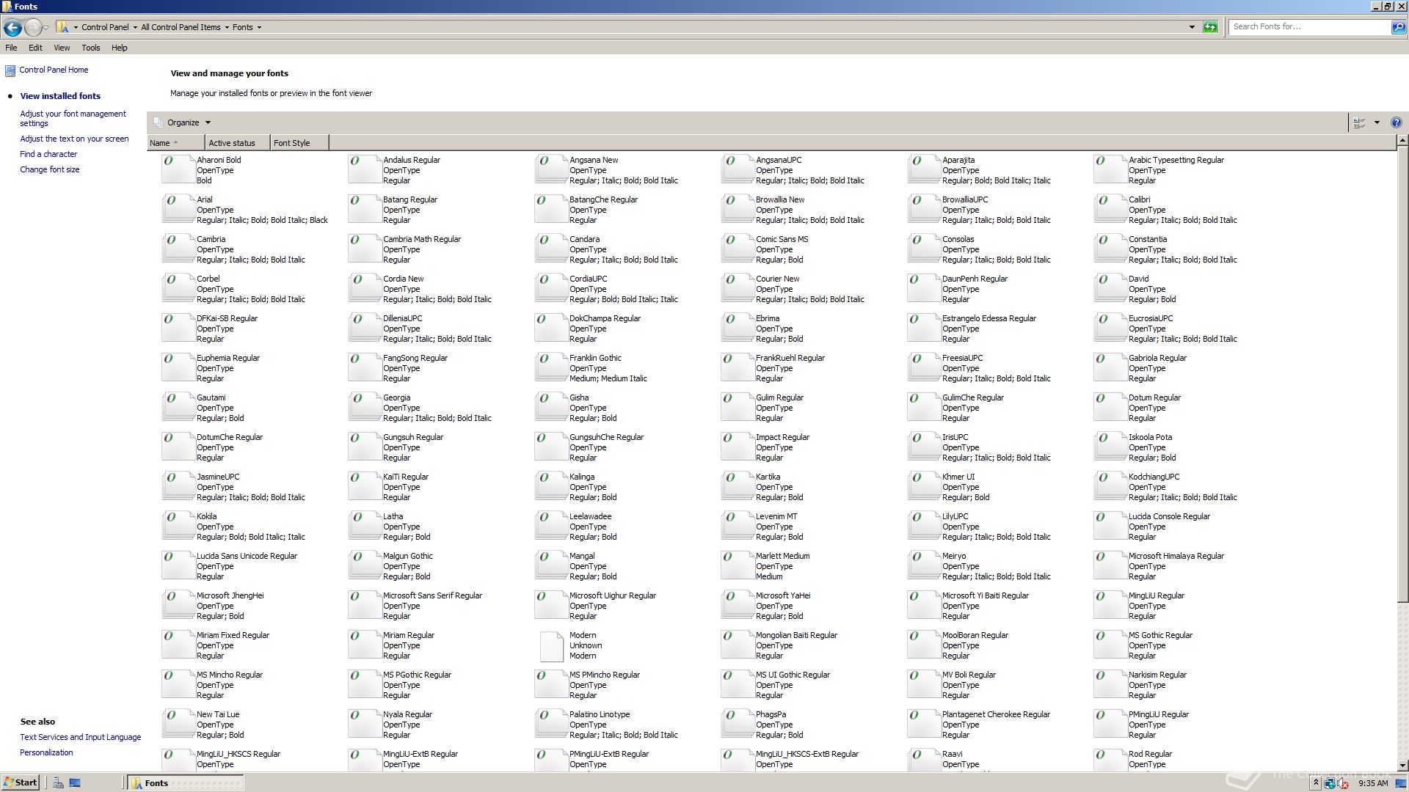Open the address bar history dropdown
This screenshot has height=792, width=1409.
click(x=1192, y=27)
